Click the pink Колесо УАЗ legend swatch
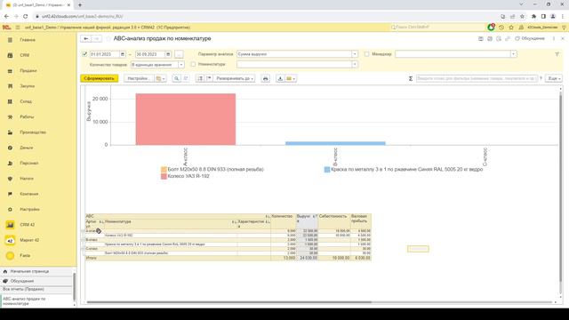569x320 pixels. point(164,176)
